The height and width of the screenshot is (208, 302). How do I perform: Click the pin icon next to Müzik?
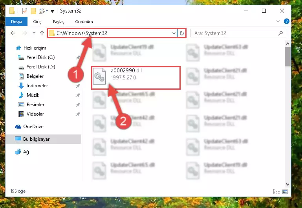pyautogui.click(x=78, y=95)
